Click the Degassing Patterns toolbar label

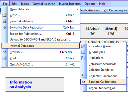tap(118, 10)
